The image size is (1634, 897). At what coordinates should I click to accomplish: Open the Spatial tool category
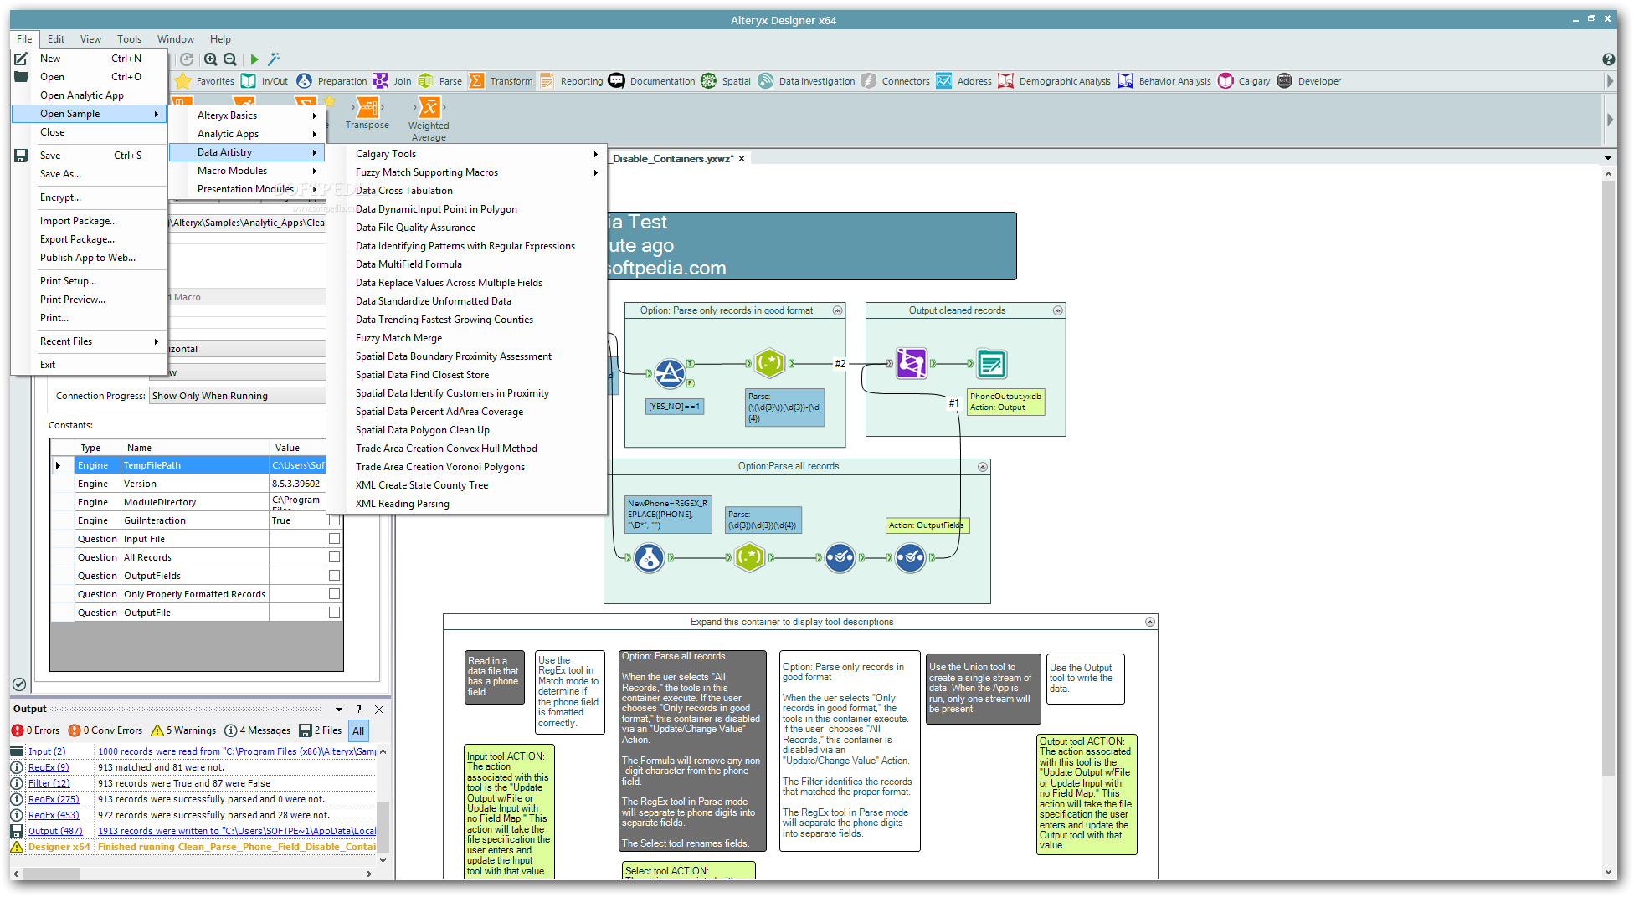coord(726,81)
